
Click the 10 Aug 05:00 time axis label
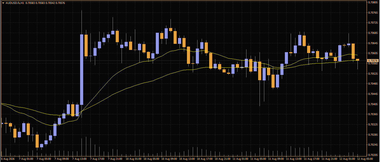click(x=151, y=159)
